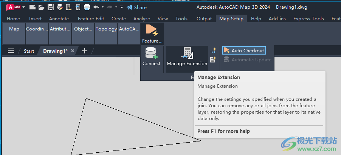Select the Output tab
Image resolution: width=341 pixels, height=155 pixels.
coord(204,19)
